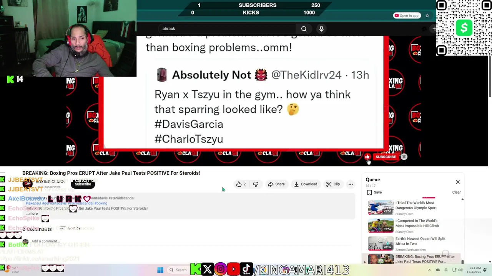Click the #jakepaul hashtag link

33,203
